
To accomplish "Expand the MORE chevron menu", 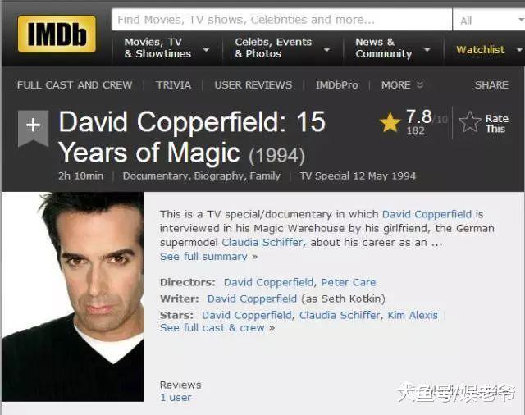I will click(403, 85).
